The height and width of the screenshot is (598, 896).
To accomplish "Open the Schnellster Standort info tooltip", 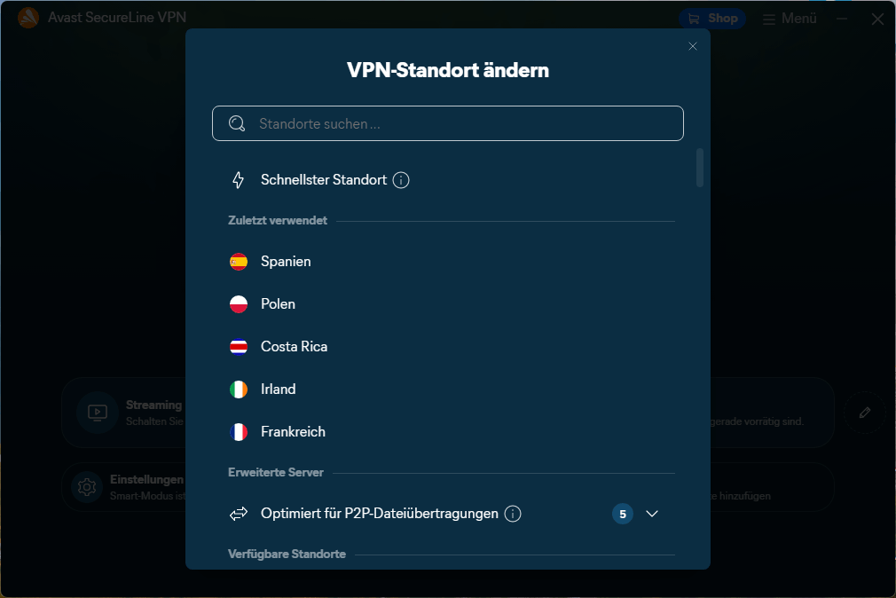I will coord(401,179).
